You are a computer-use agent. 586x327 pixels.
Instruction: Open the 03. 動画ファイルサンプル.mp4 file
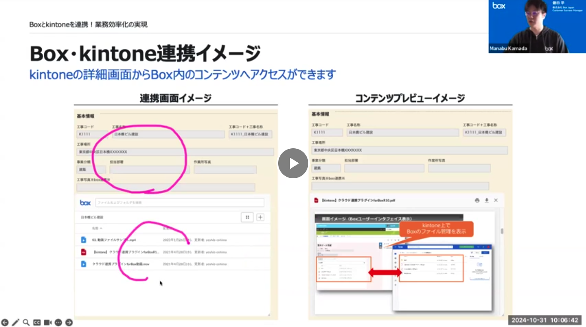point(114,240)
